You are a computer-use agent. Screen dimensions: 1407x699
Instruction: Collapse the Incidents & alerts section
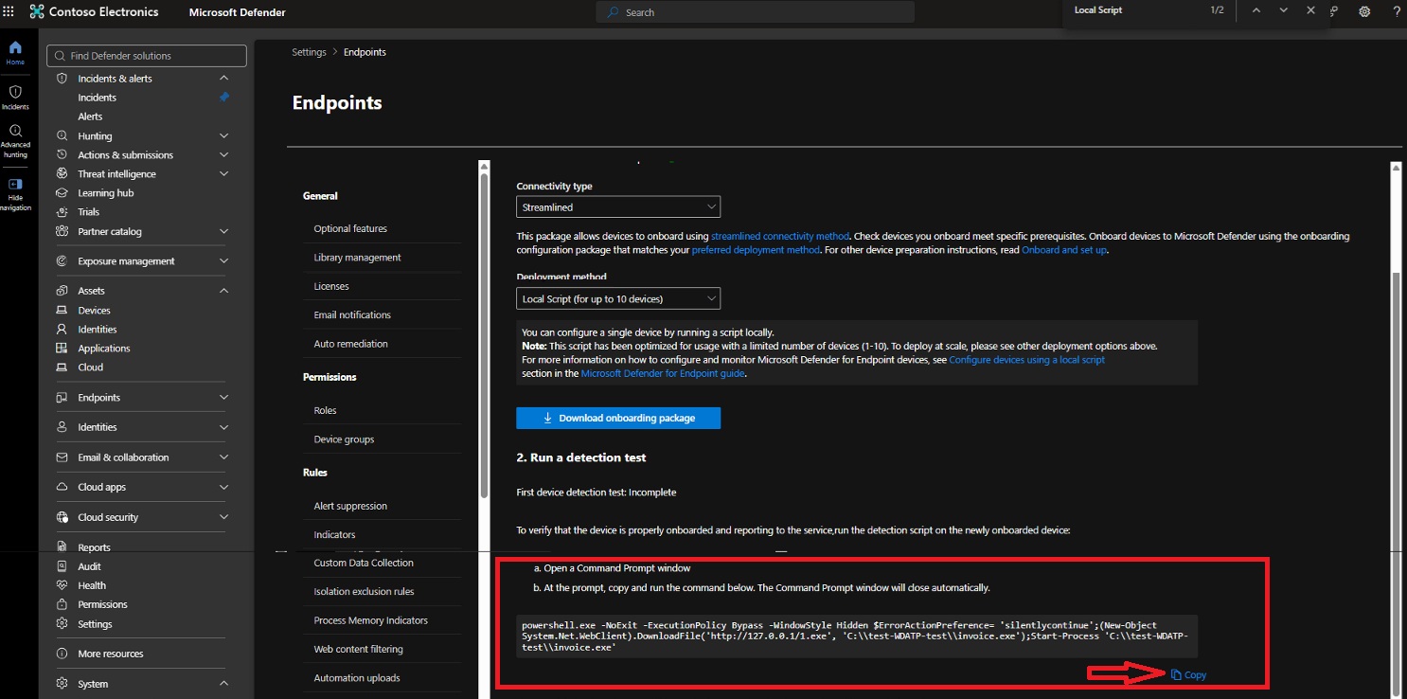point(224,79)
